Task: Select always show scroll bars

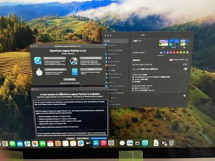Action: [133, 81]
